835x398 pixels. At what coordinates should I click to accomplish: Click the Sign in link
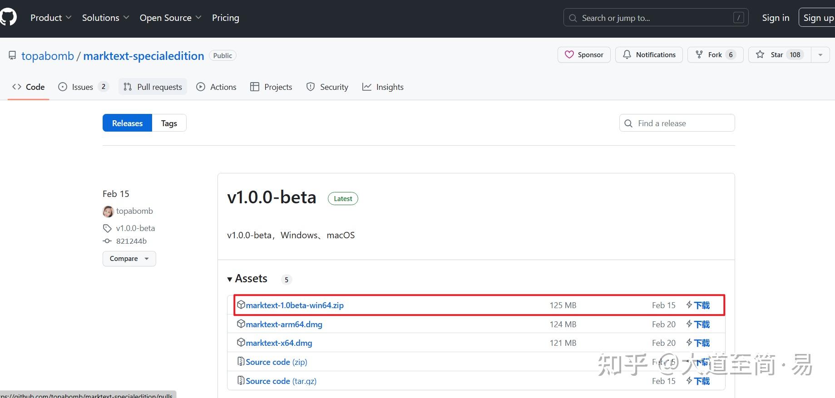pos(775,18)
